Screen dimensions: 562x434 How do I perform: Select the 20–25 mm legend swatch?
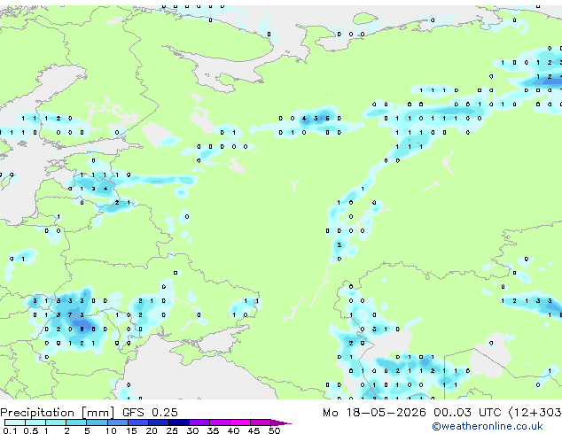point(159,422)
